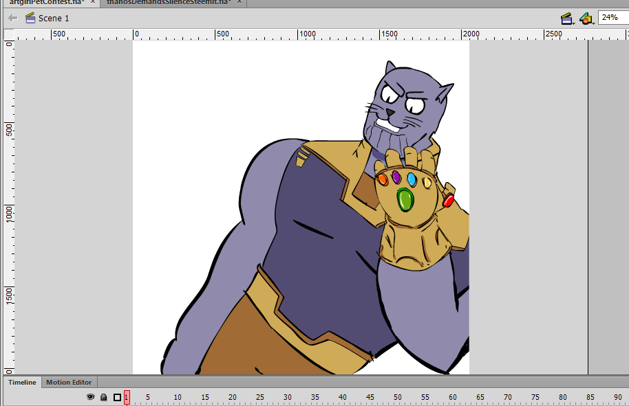Select the orange gem on the gauntlet
Viewport: 629px width, 406px height.
pyautogui.click(x=383, y=179)
